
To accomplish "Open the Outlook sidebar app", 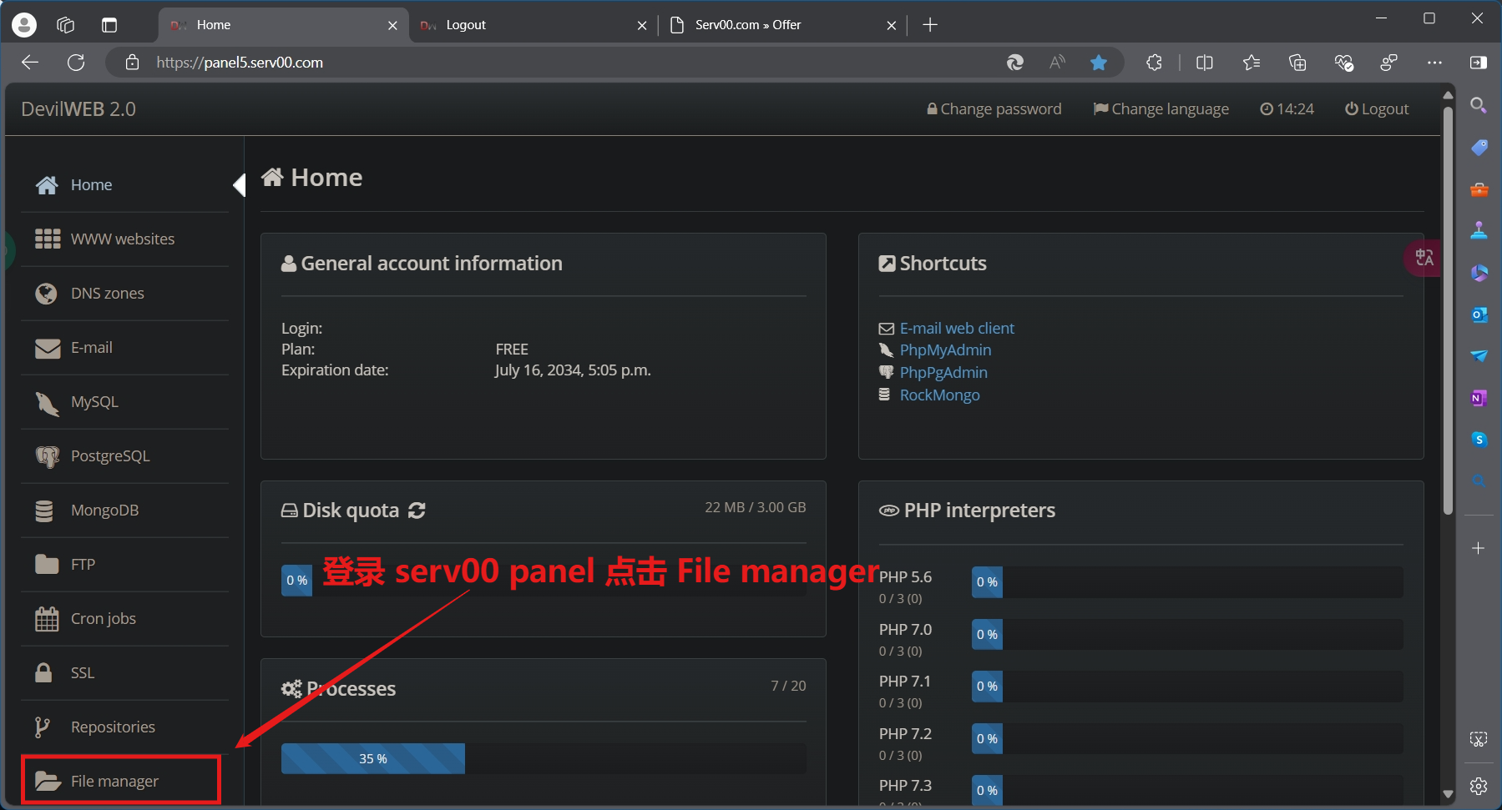I will pyautogui.click(x=1479, y=314).
